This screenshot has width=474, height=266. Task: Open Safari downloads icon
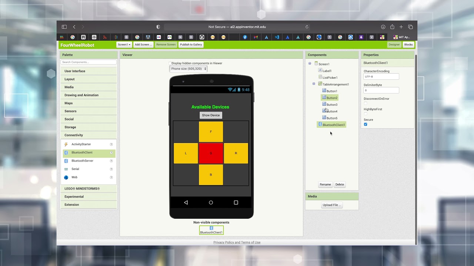[383, 27]
